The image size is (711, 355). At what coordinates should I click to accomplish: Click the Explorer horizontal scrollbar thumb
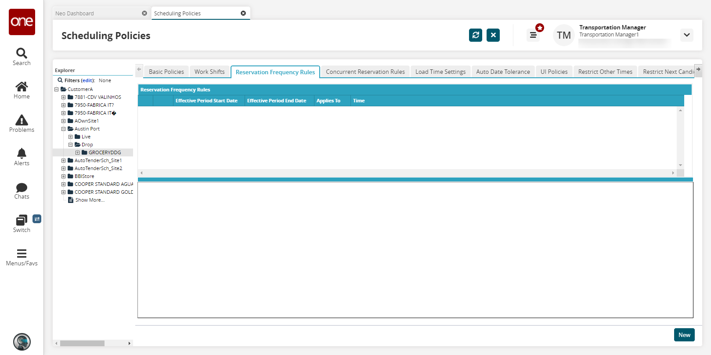[x=82, y=343]
